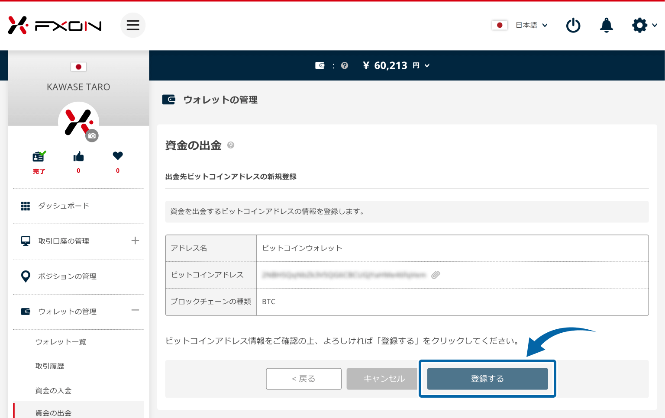Viewport: 665px width, 418px height.
Task: Click the dashboard grid icon
Action: (x=26, y=206)
